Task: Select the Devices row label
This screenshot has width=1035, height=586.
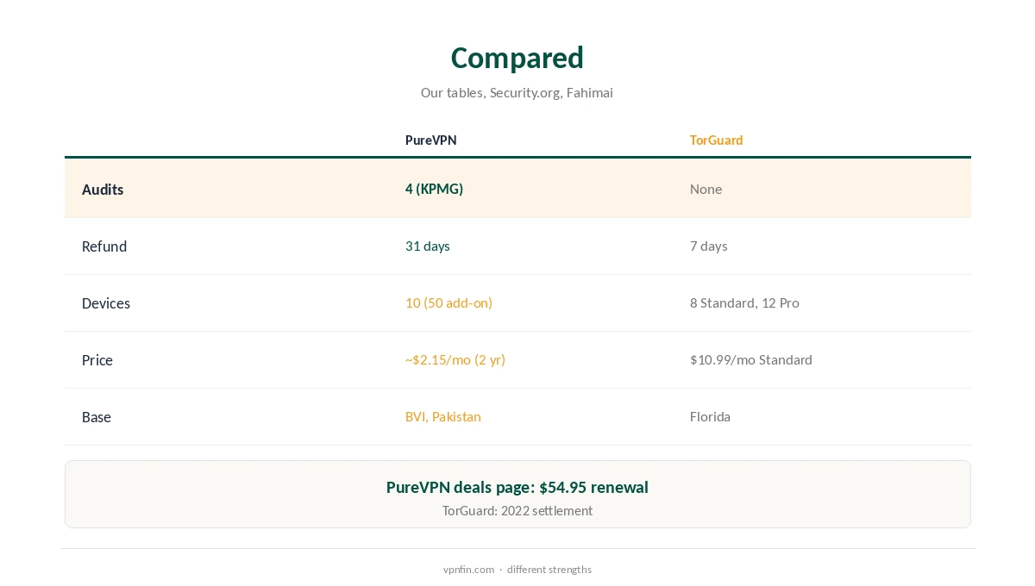Action: pos(106,303)
